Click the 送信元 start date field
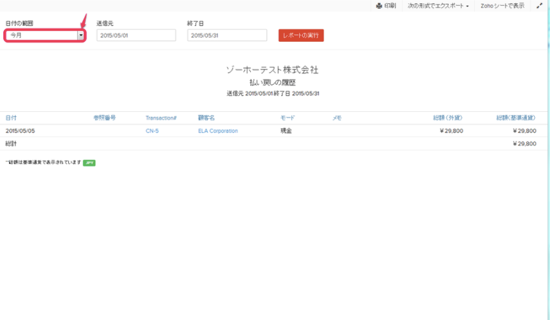550x320 pixels. (x=136, y=35)
